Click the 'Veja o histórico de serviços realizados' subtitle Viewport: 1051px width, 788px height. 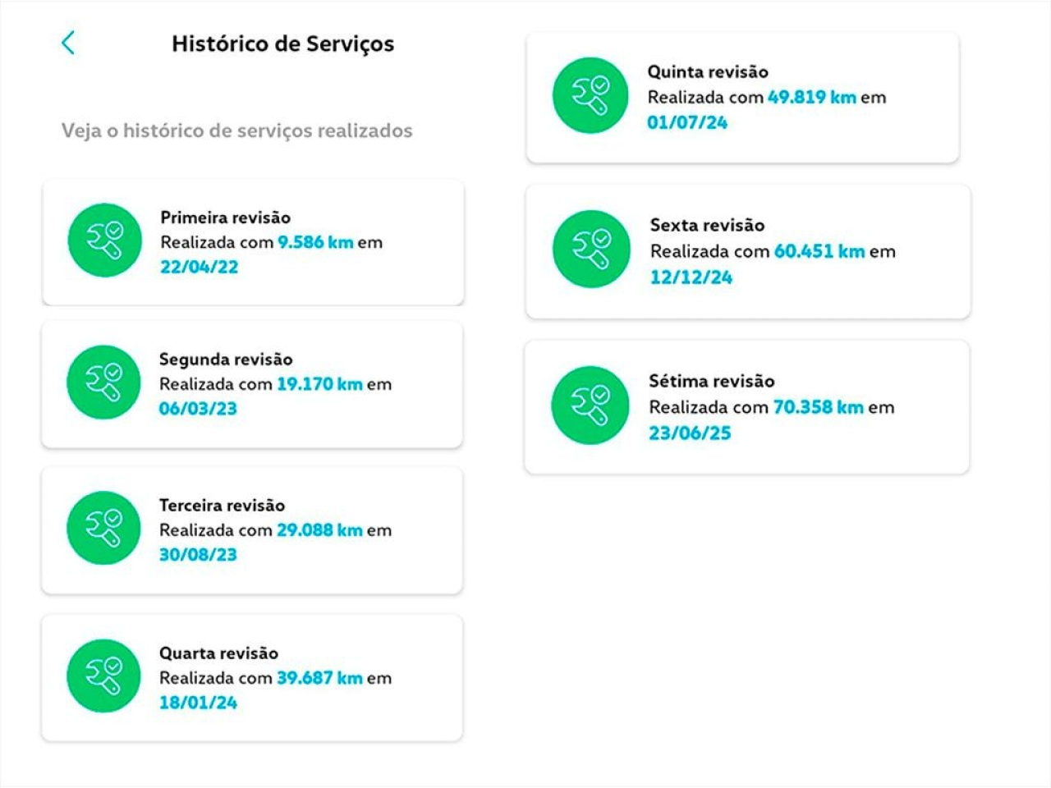236,131
